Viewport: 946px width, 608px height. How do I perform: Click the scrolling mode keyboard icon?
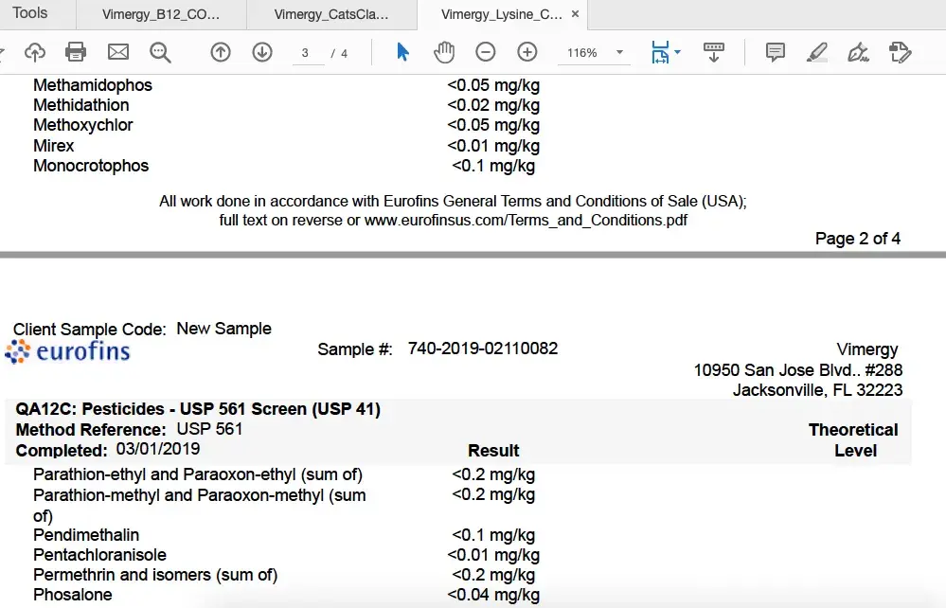click(x=714, y=53)
